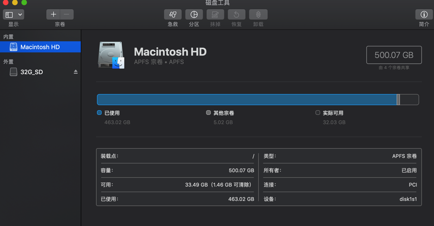The image size is (434, 226).
Task: Click the 32.03 GB available value
Action: (x=334, y=122)
